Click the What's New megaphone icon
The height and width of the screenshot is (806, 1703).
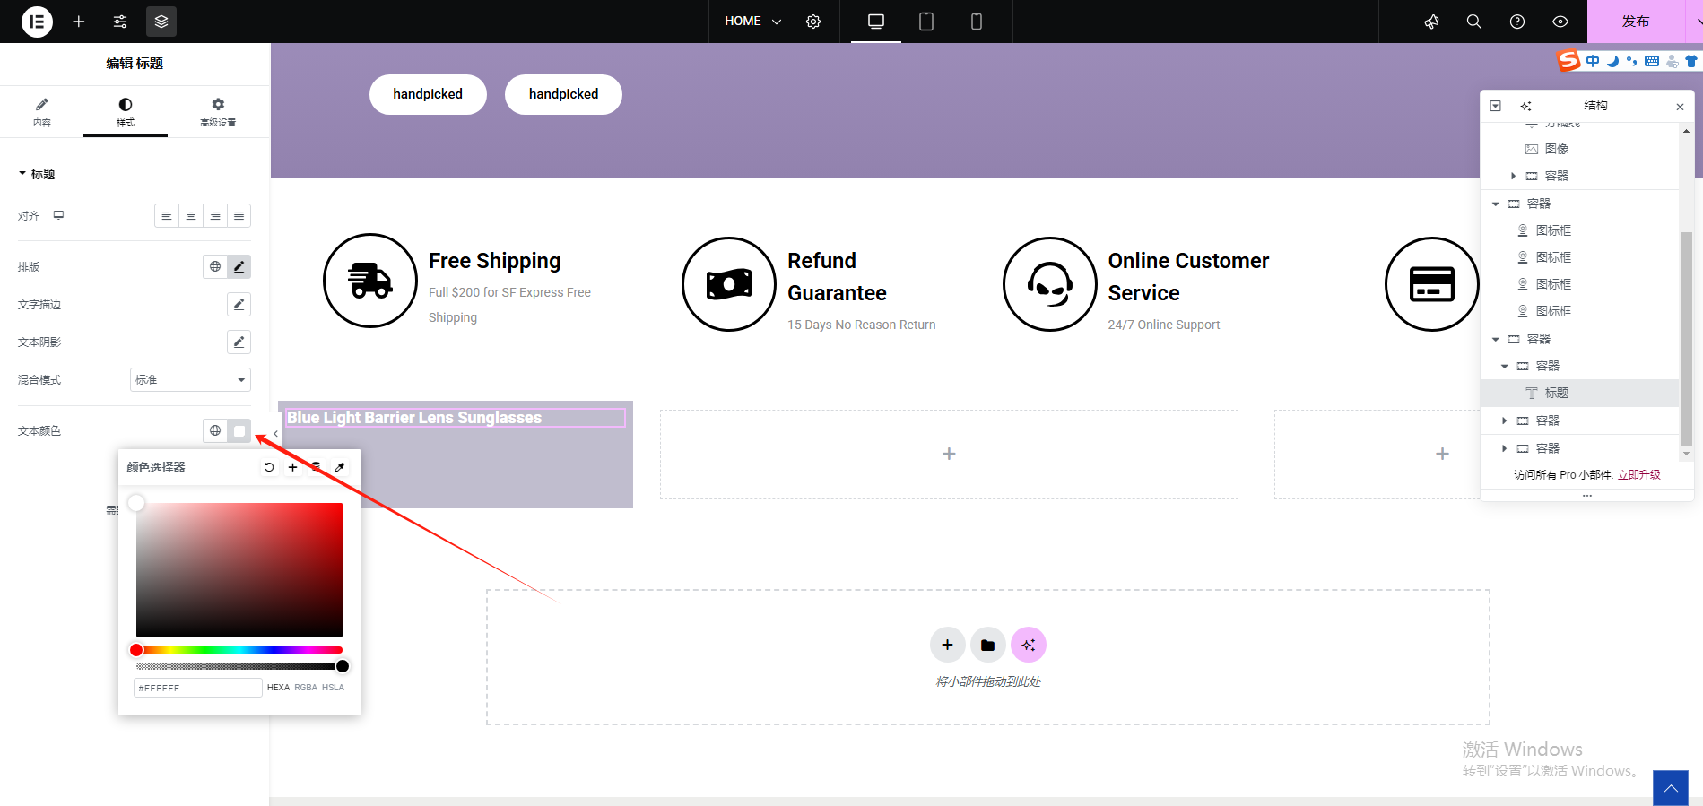click(1431, 22)
